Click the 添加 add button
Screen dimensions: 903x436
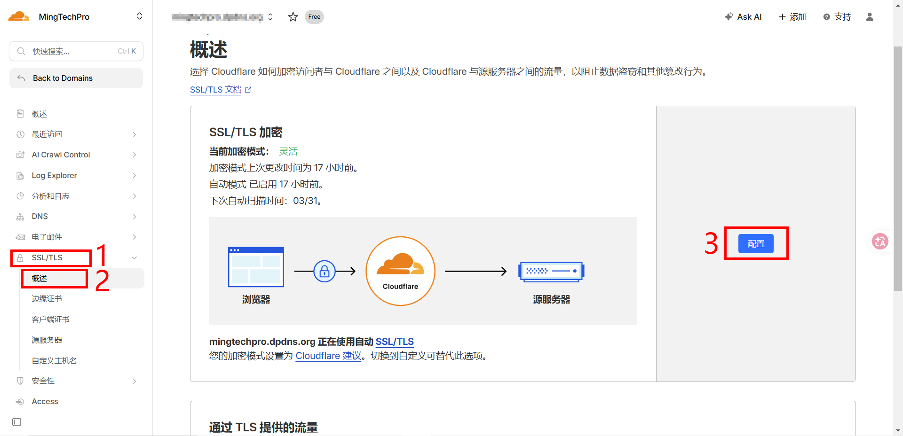click(793, 17)
